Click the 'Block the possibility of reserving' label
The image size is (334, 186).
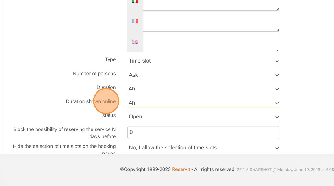64,133
